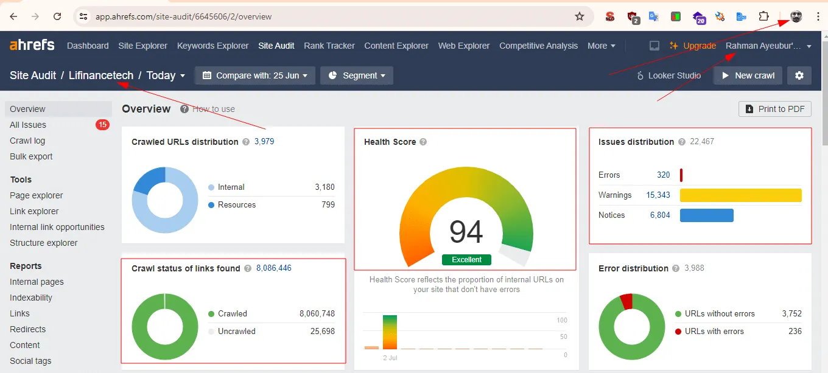The height and width of the screenshot is (373, 828).
Task: Open settings gear next to New crawl
Action: 799,75
